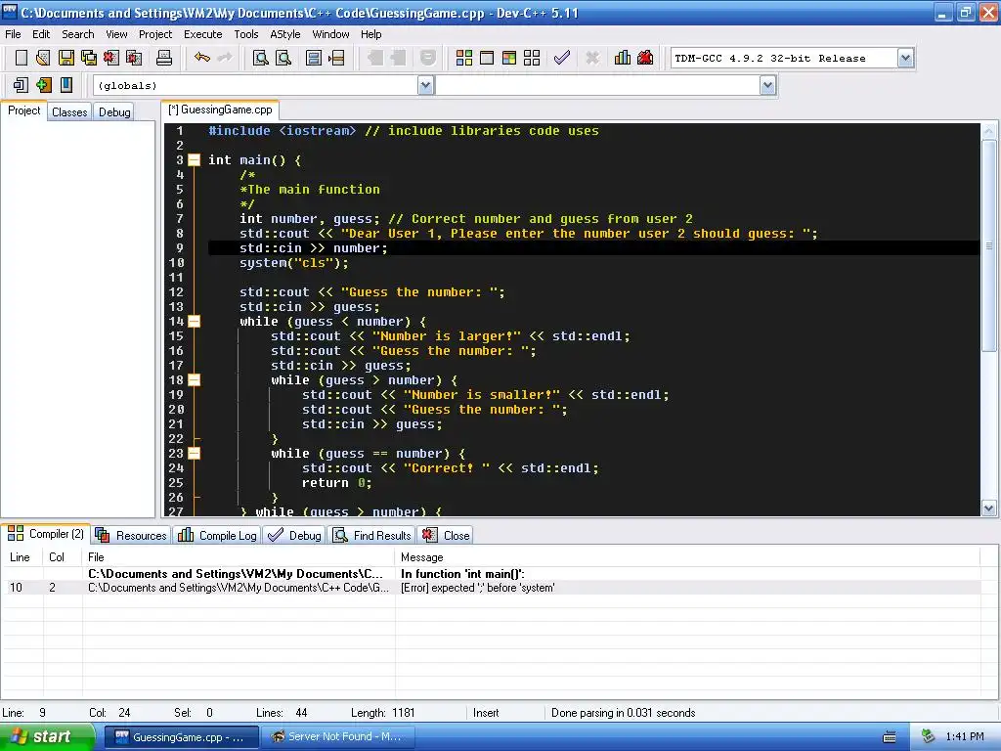The height and width of the screenshot is (751, 1001).
Task: Redo the last undone edit
Action: click(225, 58)
